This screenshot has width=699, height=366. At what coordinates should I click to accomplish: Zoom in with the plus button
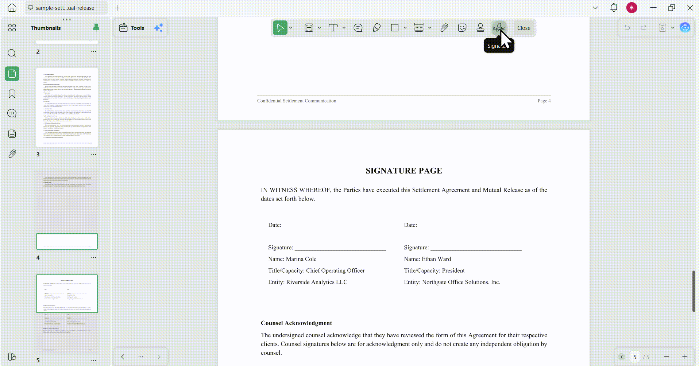(685, 357)
